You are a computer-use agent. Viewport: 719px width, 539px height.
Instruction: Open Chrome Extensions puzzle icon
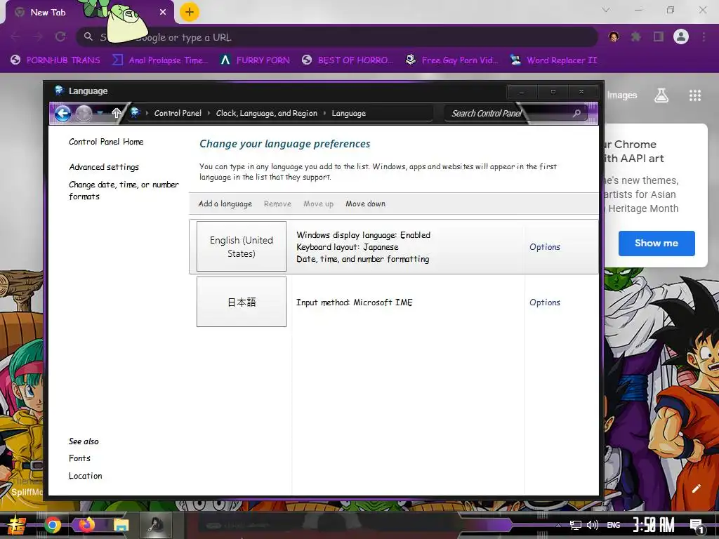tap(636, 36)
